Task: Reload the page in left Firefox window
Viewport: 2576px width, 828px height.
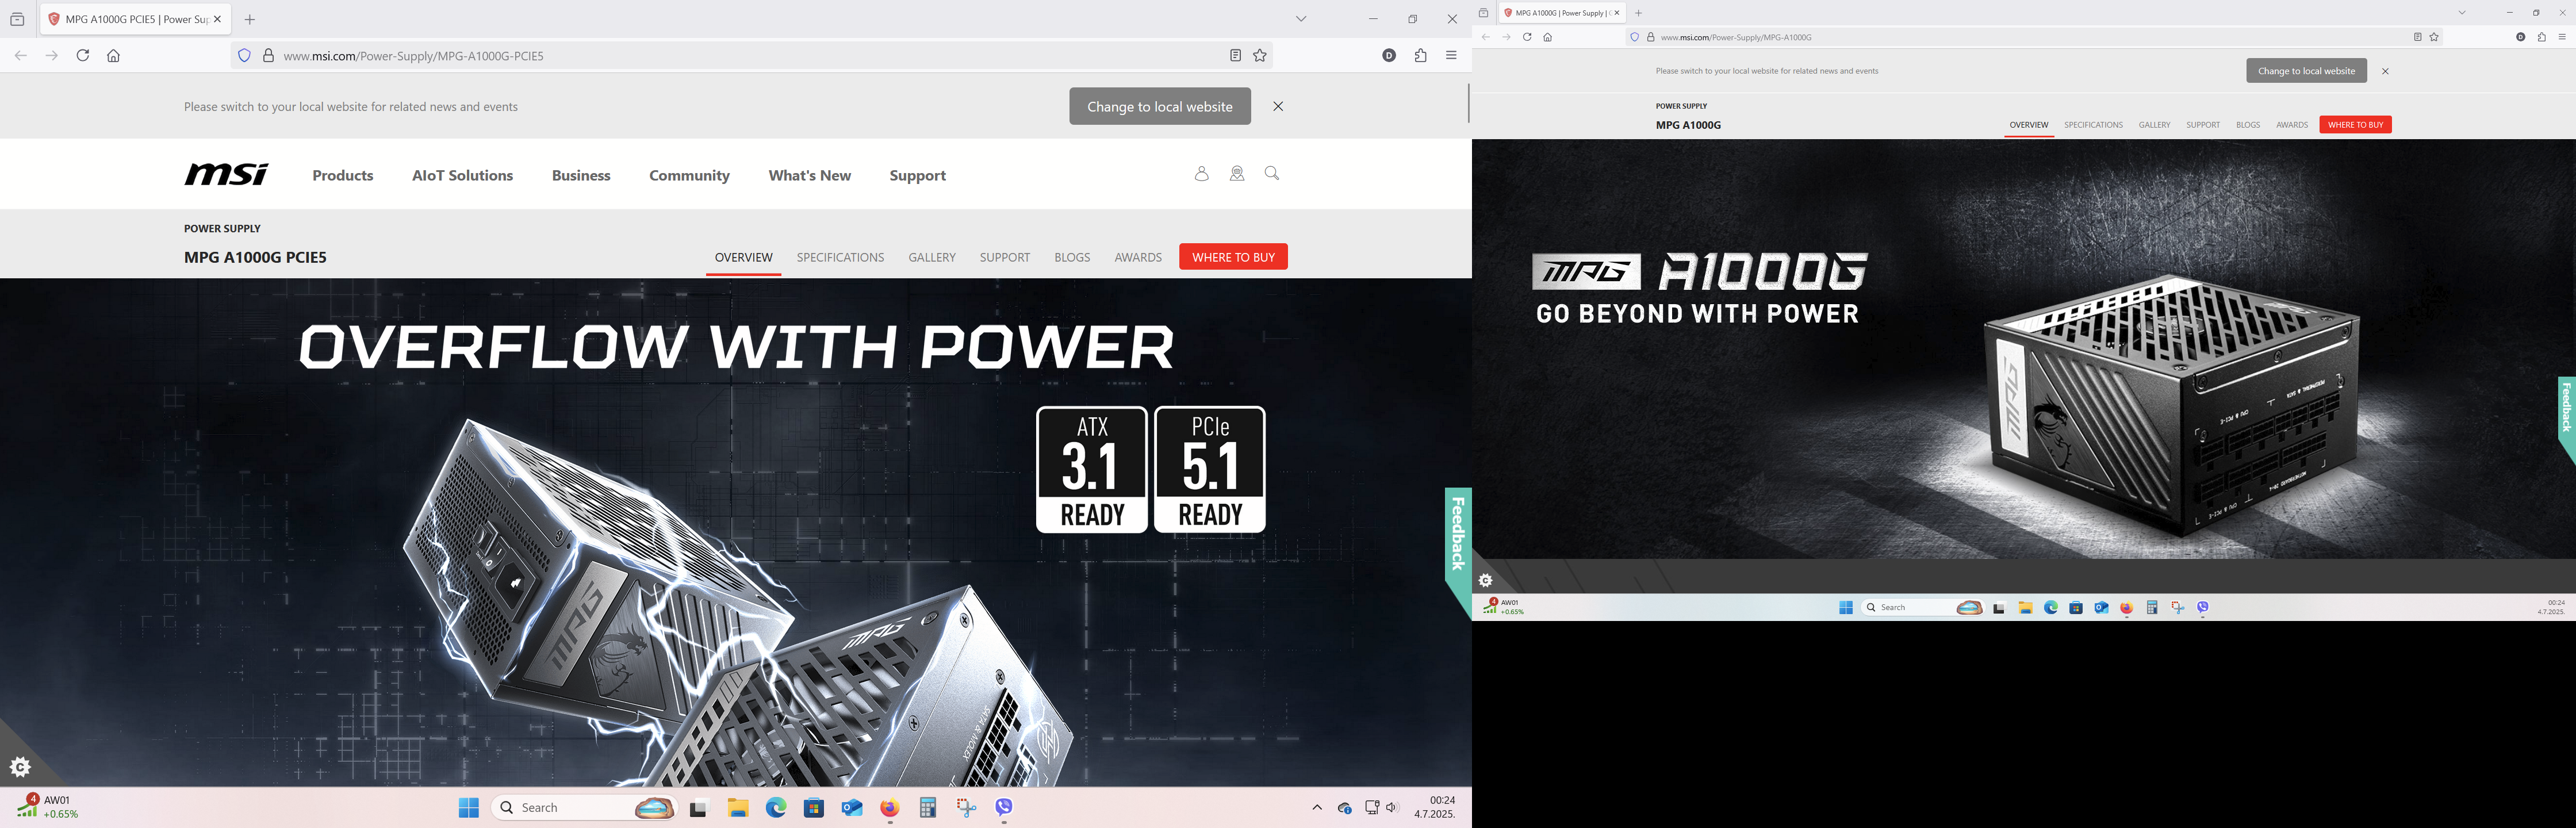Action: click(83, 55)
